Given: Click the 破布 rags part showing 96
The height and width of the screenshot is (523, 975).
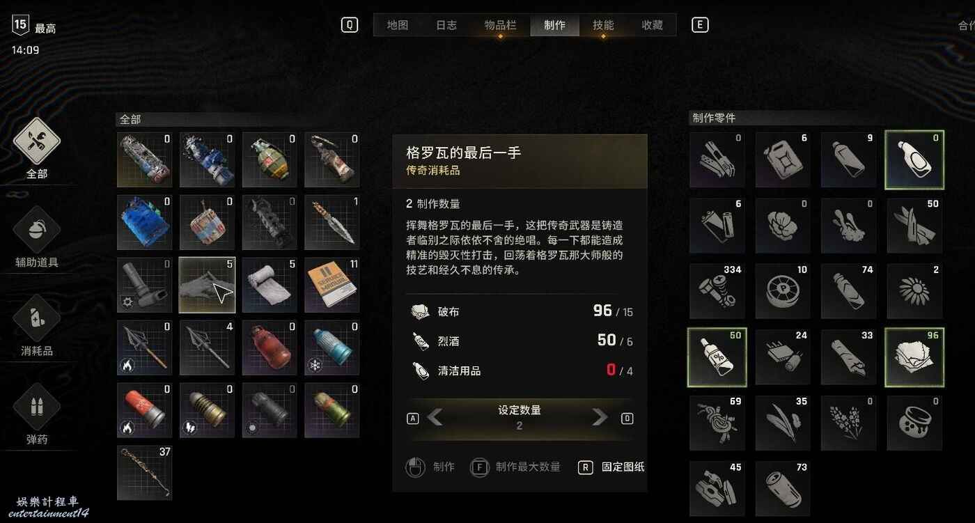Looking at the screenshot, I should (914, 357).
